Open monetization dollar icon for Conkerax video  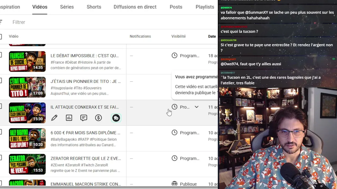(x=98, y=118)
